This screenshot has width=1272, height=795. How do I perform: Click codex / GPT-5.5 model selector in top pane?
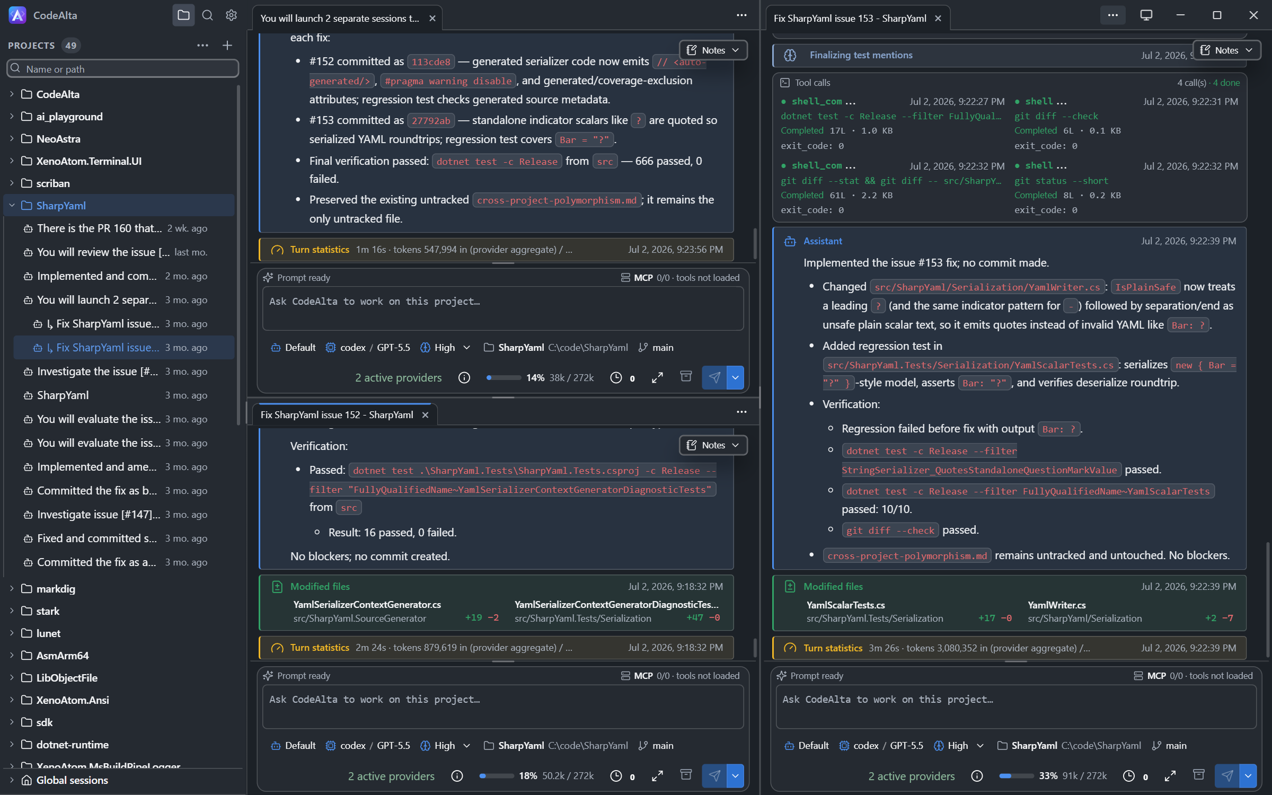click(368, 348)
